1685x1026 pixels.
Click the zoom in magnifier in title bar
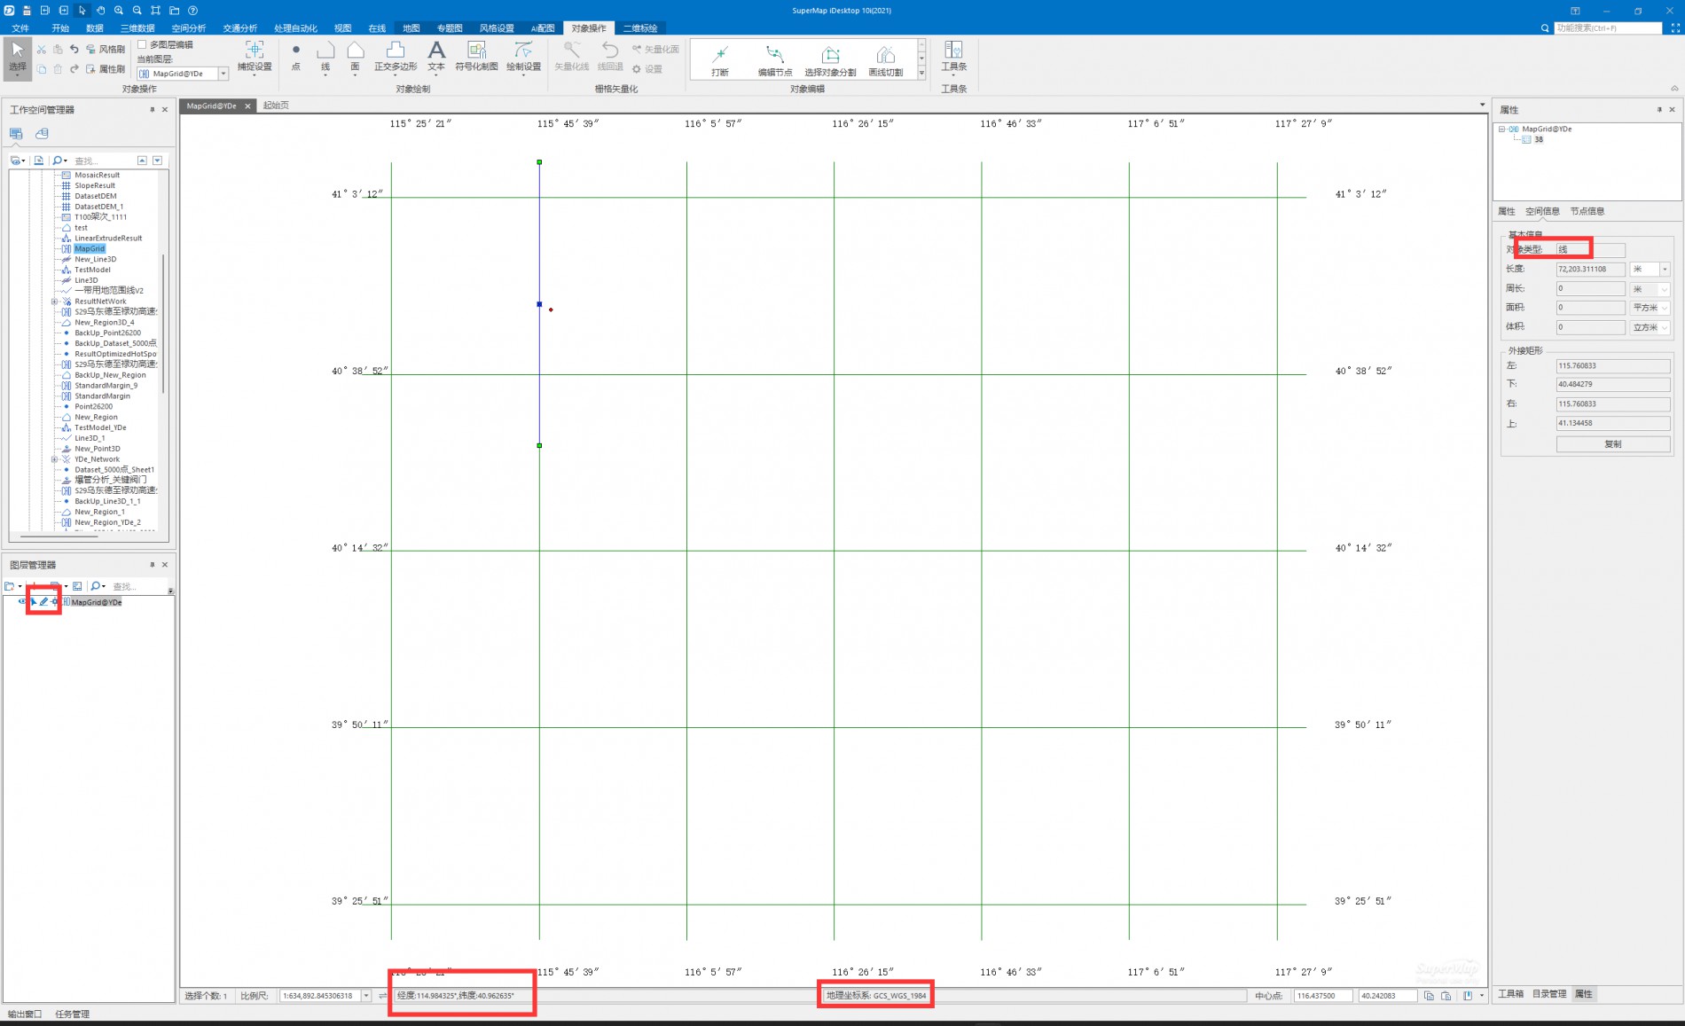pyautogui.click(x=119, y=11)
